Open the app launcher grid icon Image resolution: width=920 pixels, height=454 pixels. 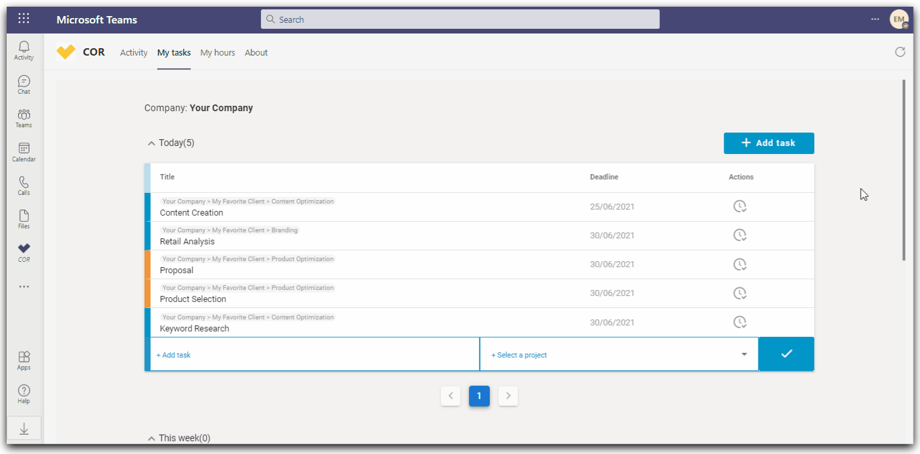(x=23, y=19)
